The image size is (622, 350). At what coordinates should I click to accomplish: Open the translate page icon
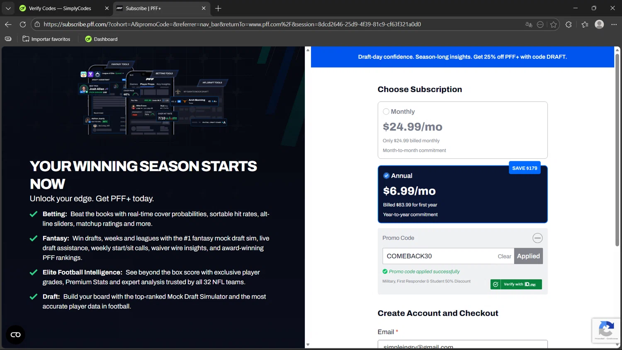pyautogui.click(x=529, y=24)
